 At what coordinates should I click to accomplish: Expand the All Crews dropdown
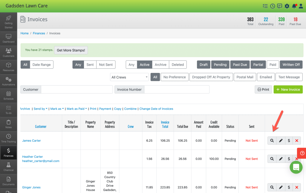129,77
